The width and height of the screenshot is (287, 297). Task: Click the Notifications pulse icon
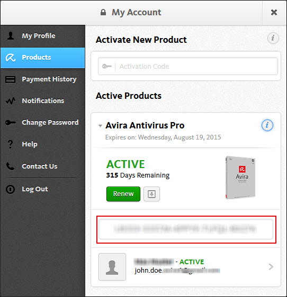[x=11, y=101]
